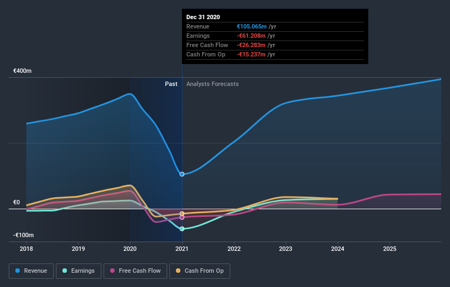Click the blue dot in Revenue legend
Viewport: 450px width, 287px height.
(x=18, y=271)
